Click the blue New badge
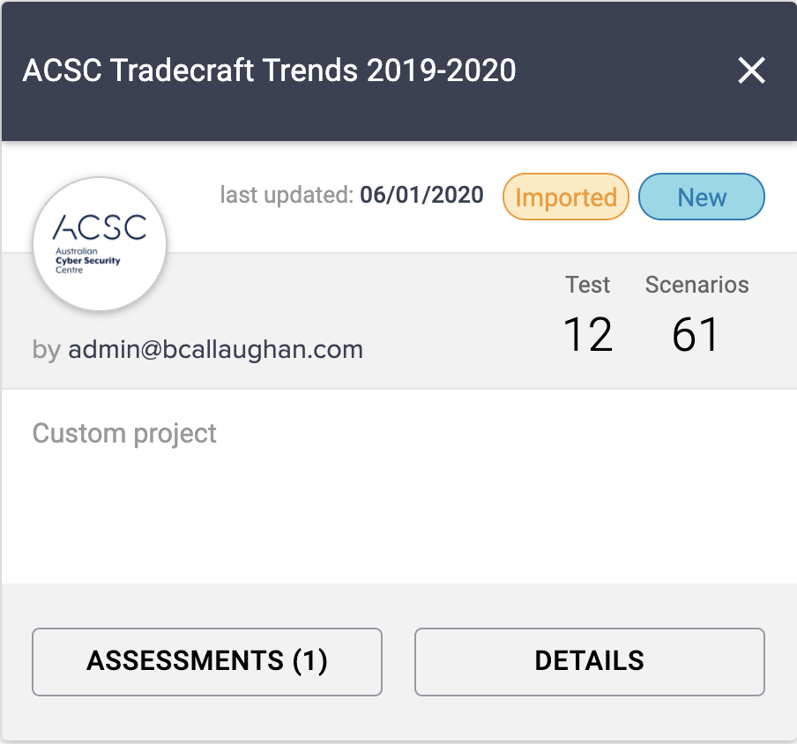797x744 pixels. tap(702, 197)
